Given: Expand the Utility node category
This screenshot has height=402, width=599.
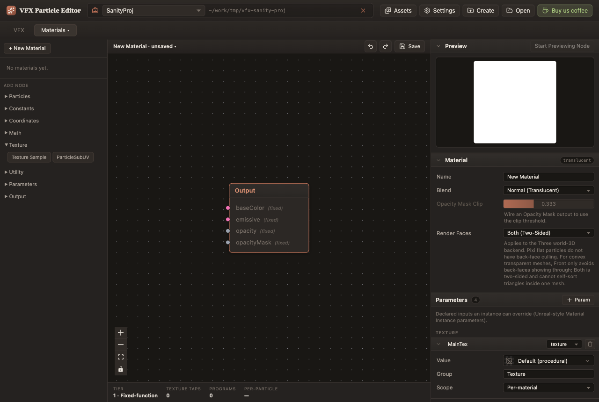Looking at the screenshot, I should point(14,172).
